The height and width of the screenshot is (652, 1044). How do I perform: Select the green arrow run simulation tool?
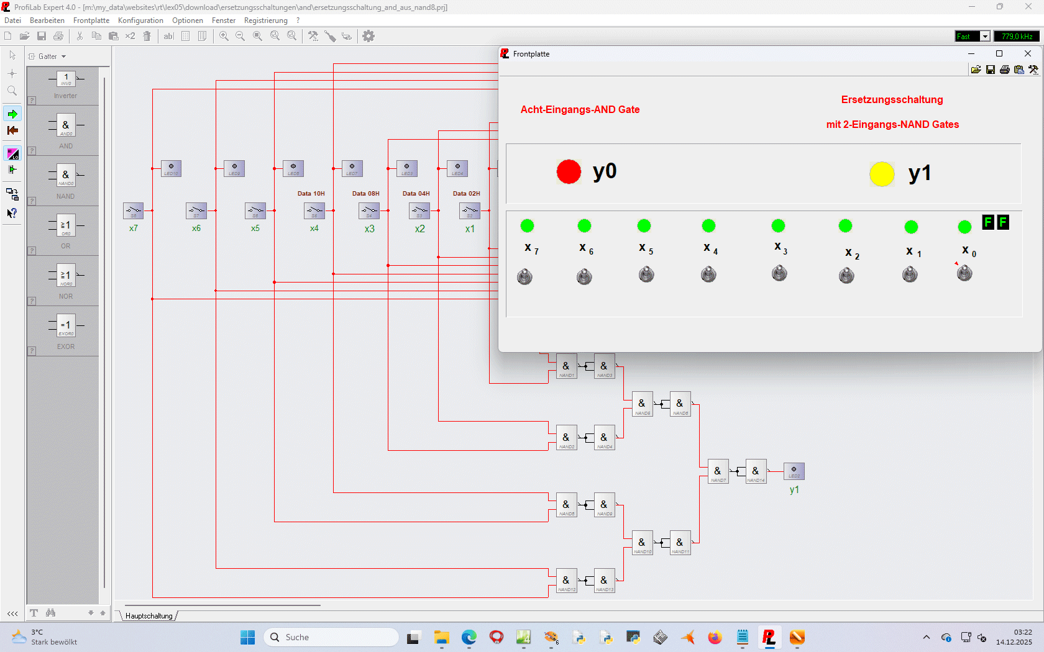12,114
